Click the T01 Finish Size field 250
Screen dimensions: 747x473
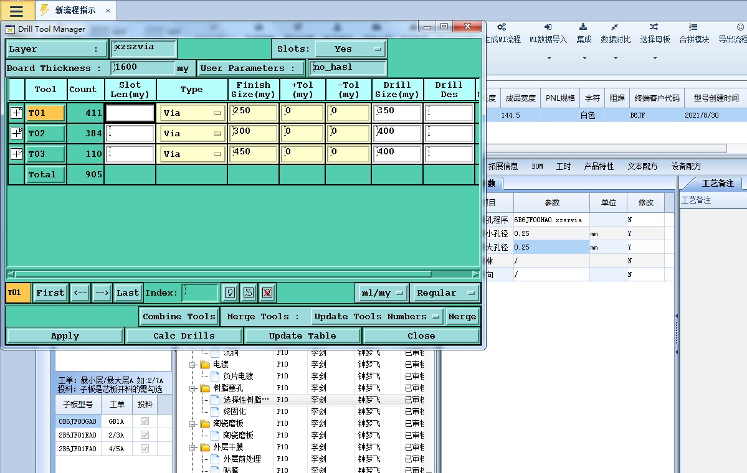254,113
